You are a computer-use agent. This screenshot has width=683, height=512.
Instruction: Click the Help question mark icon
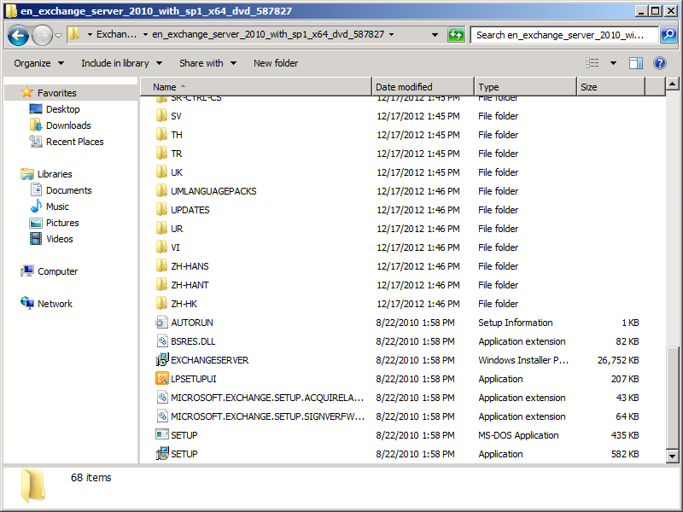click(x=659, y=63)
